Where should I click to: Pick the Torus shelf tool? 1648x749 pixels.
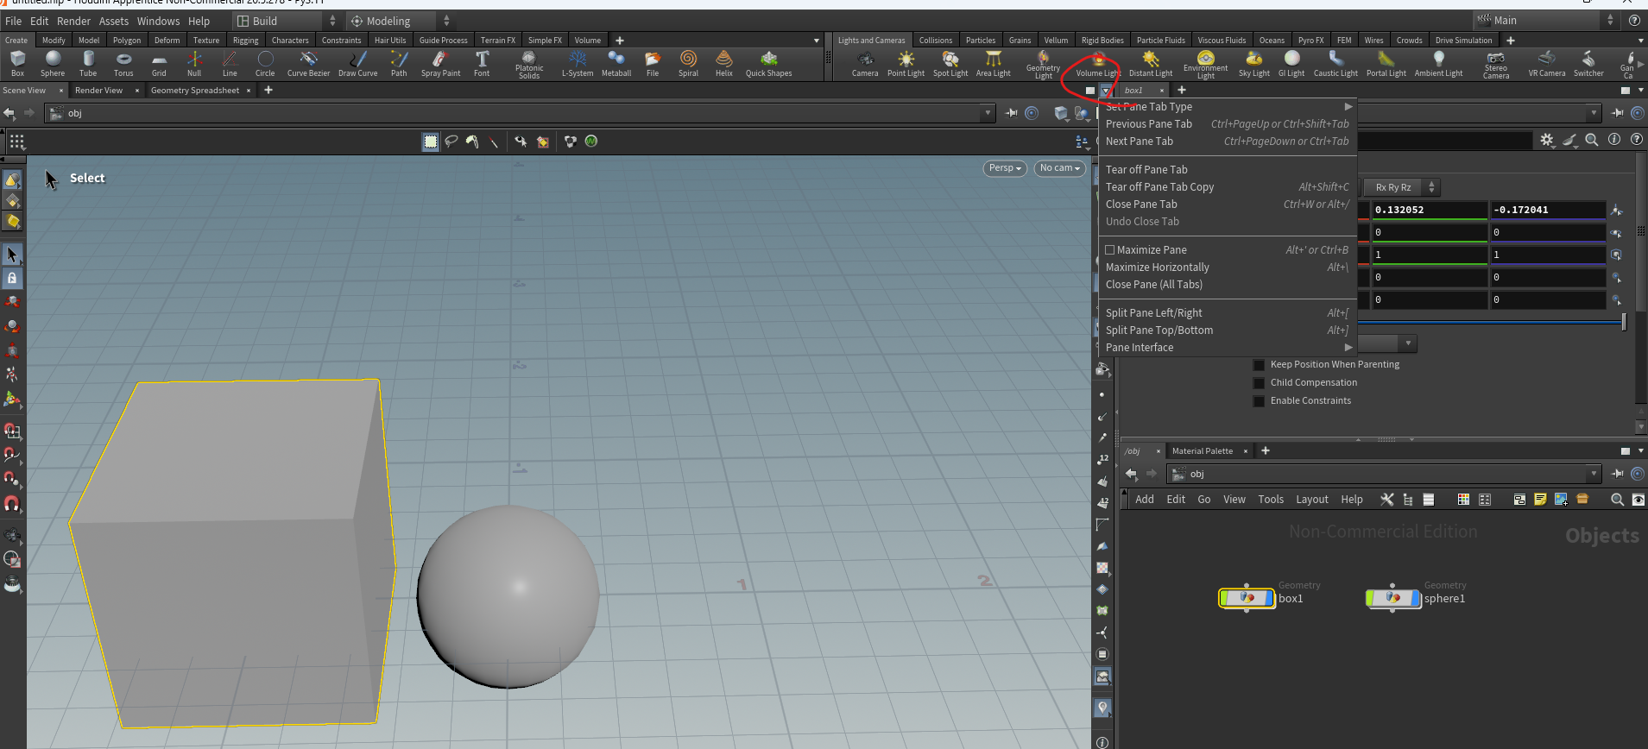point(123,63)
